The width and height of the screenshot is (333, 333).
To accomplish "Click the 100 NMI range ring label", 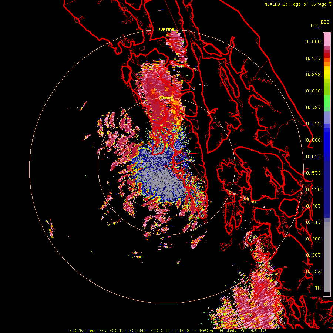I will (166, 29).
